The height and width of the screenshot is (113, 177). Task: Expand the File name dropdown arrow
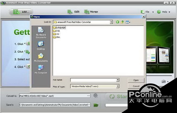pos(118,80)
